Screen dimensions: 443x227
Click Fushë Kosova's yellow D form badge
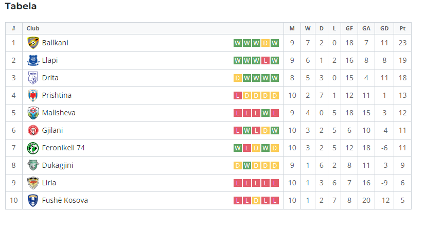256,201
